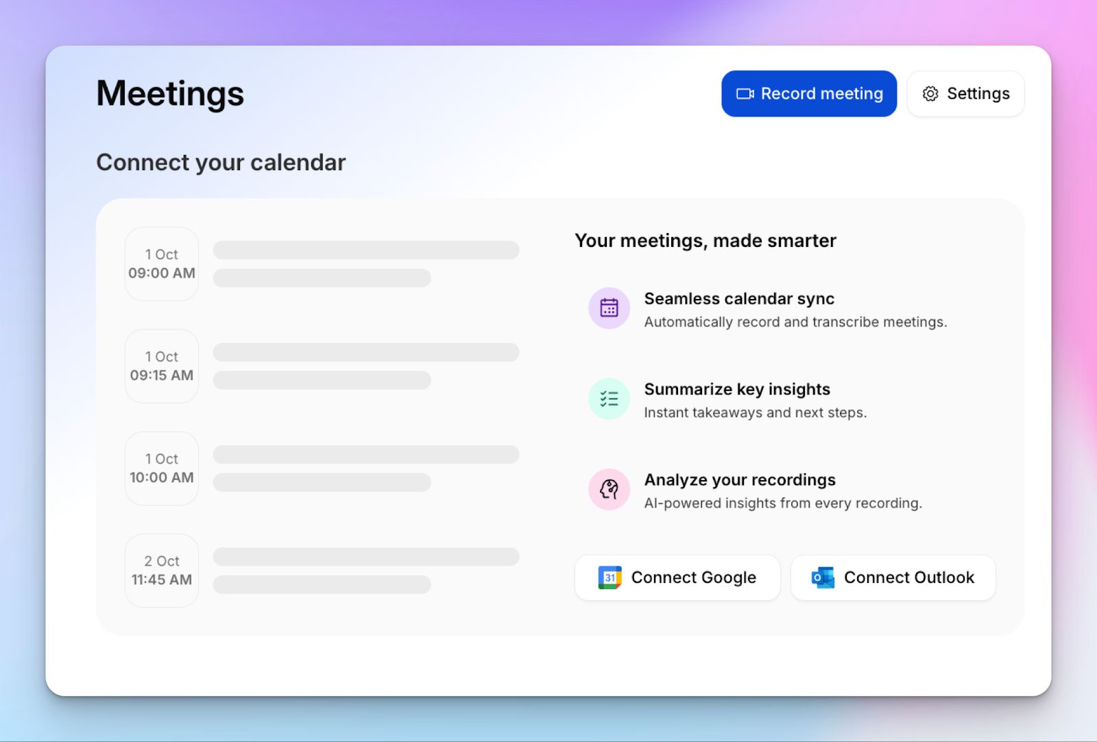Viewport: 1097px width, 742px height.
Task: Click the Outlook logo on Connect Outlook
Action: point(822,577)
